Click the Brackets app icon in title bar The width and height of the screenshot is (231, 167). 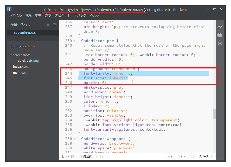click(9, 9)
